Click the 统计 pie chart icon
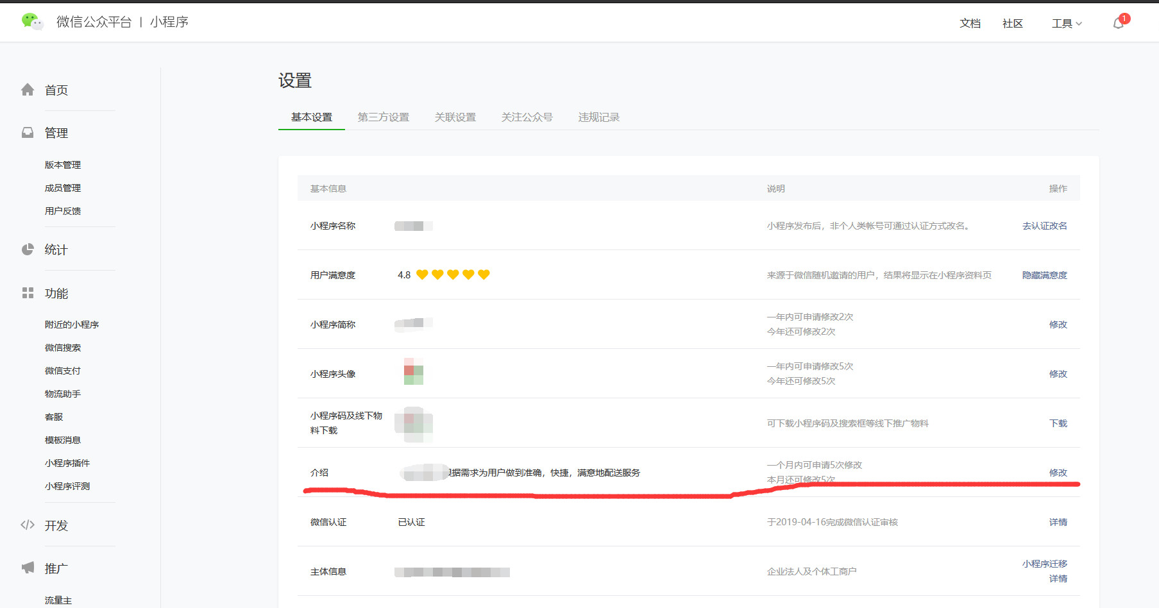1159x608 pixels. point(28,249)
